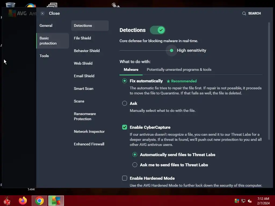Select the Fix automatically radio button

[x=125, y=81]
